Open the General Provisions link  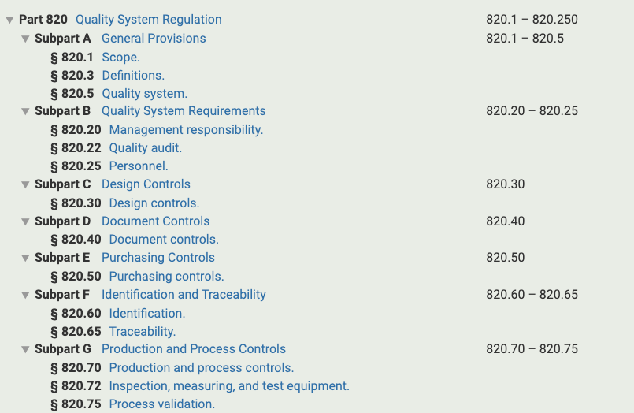pyautogui.click(x=154, y=39)
